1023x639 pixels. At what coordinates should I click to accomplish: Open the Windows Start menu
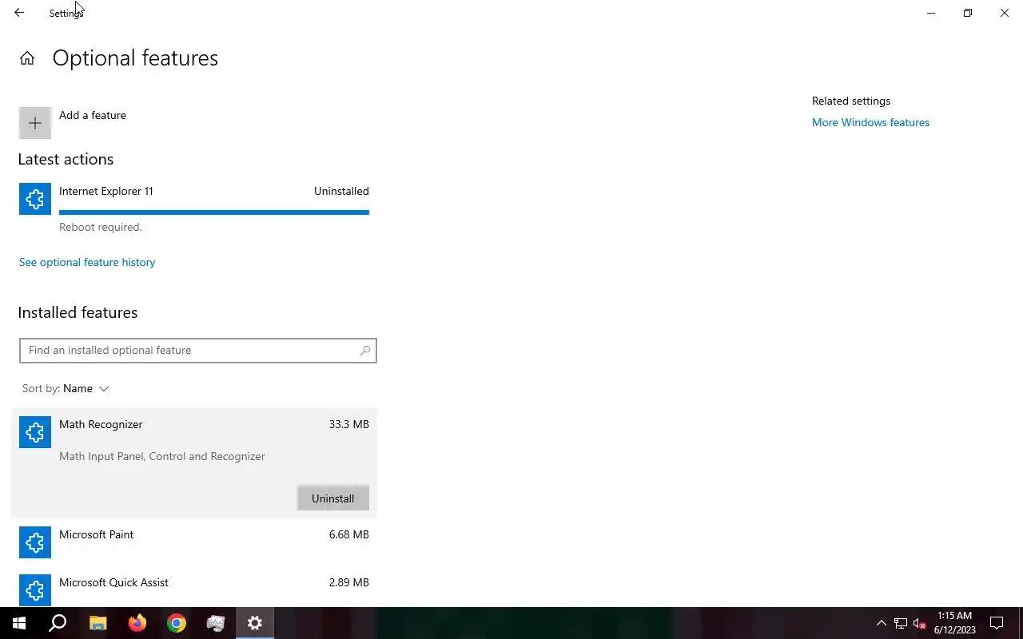tap(19, 623)
